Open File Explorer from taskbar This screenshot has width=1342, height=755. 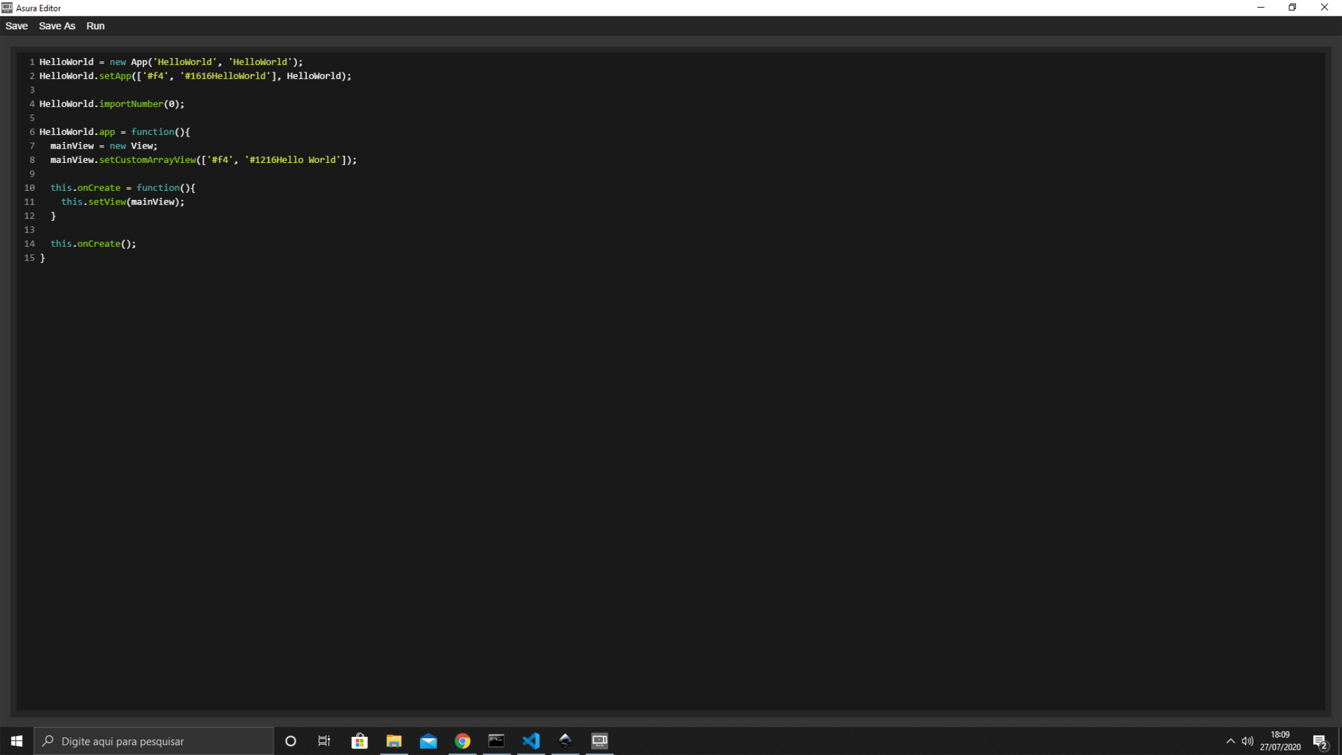click(x=393, y=741)
